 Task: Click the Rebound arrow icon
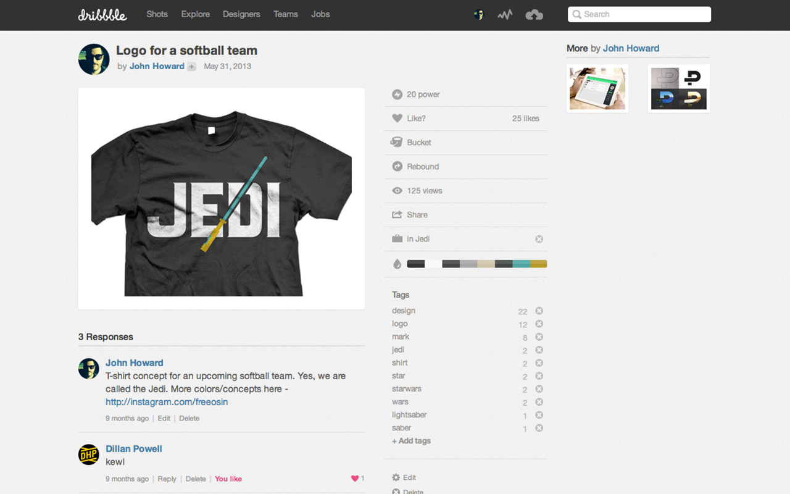pyautogui.click(x=398, y=166)
